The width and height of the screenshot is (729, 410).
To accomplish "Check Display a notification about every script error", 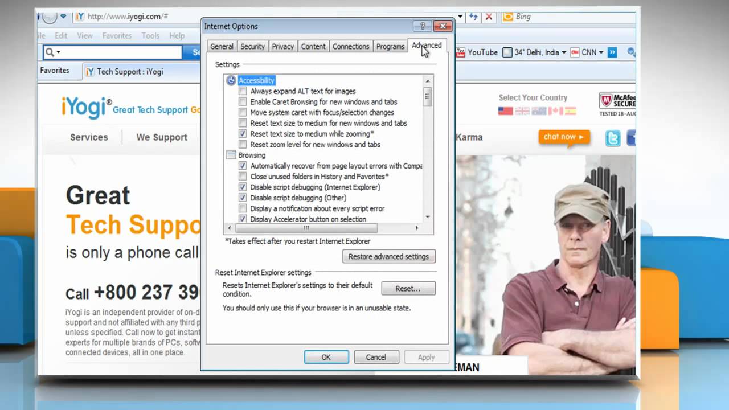I will [x=243, y=208].
